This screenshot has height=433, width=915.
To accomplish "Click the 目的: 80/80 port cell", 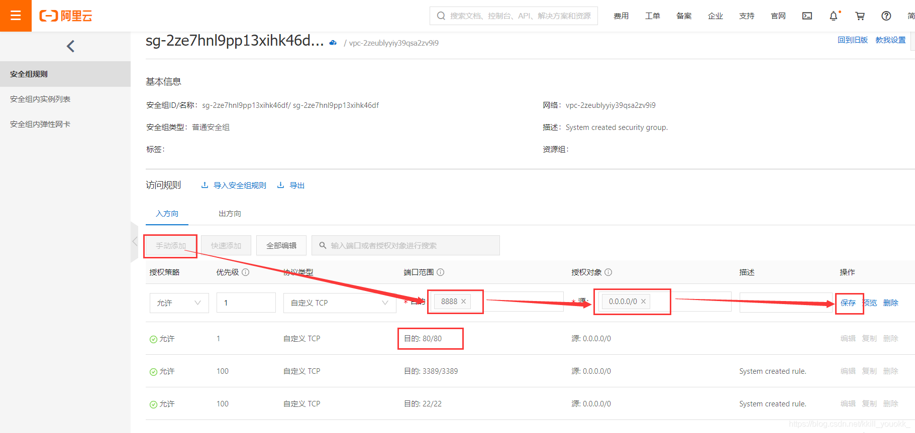I will tap(423, 339).
